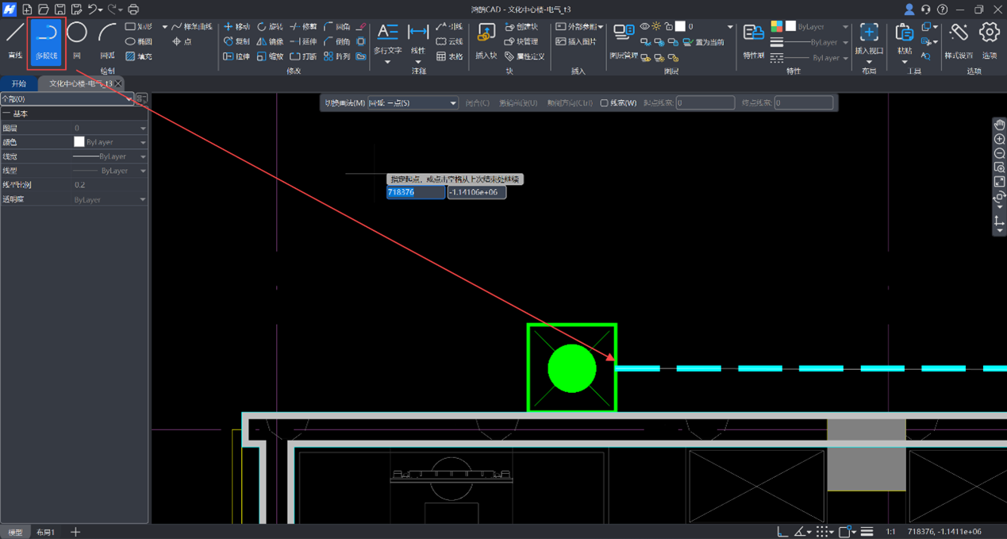This screenshot has height=539, width=1007.
Task: Expand the 颜色 ByLayer dropdown in properties panel
Action: (143, 142)
